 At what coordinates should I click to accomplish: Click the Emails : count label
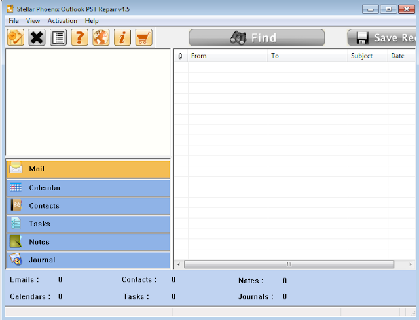coord(24,279)
